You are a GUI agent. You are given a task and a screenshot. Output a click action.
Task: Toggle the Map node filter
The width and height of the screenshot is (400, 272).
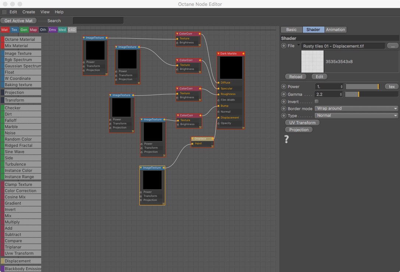point(33,29)
